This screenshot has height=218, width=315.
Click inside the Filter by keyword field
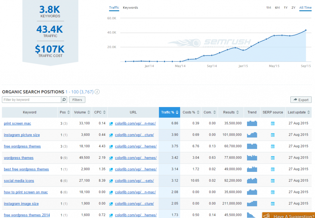click(31, 100)
